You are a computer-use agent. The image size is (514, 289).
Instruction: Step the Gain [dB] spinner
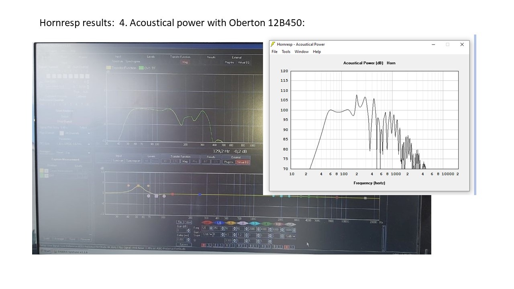(x=188, y=230)
